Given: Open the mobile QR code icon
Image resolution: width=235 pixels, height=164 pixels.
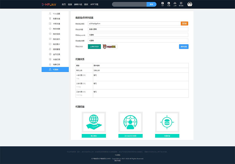Looking at the screenshot, I should pyautogui.click(x=181, y=4).
